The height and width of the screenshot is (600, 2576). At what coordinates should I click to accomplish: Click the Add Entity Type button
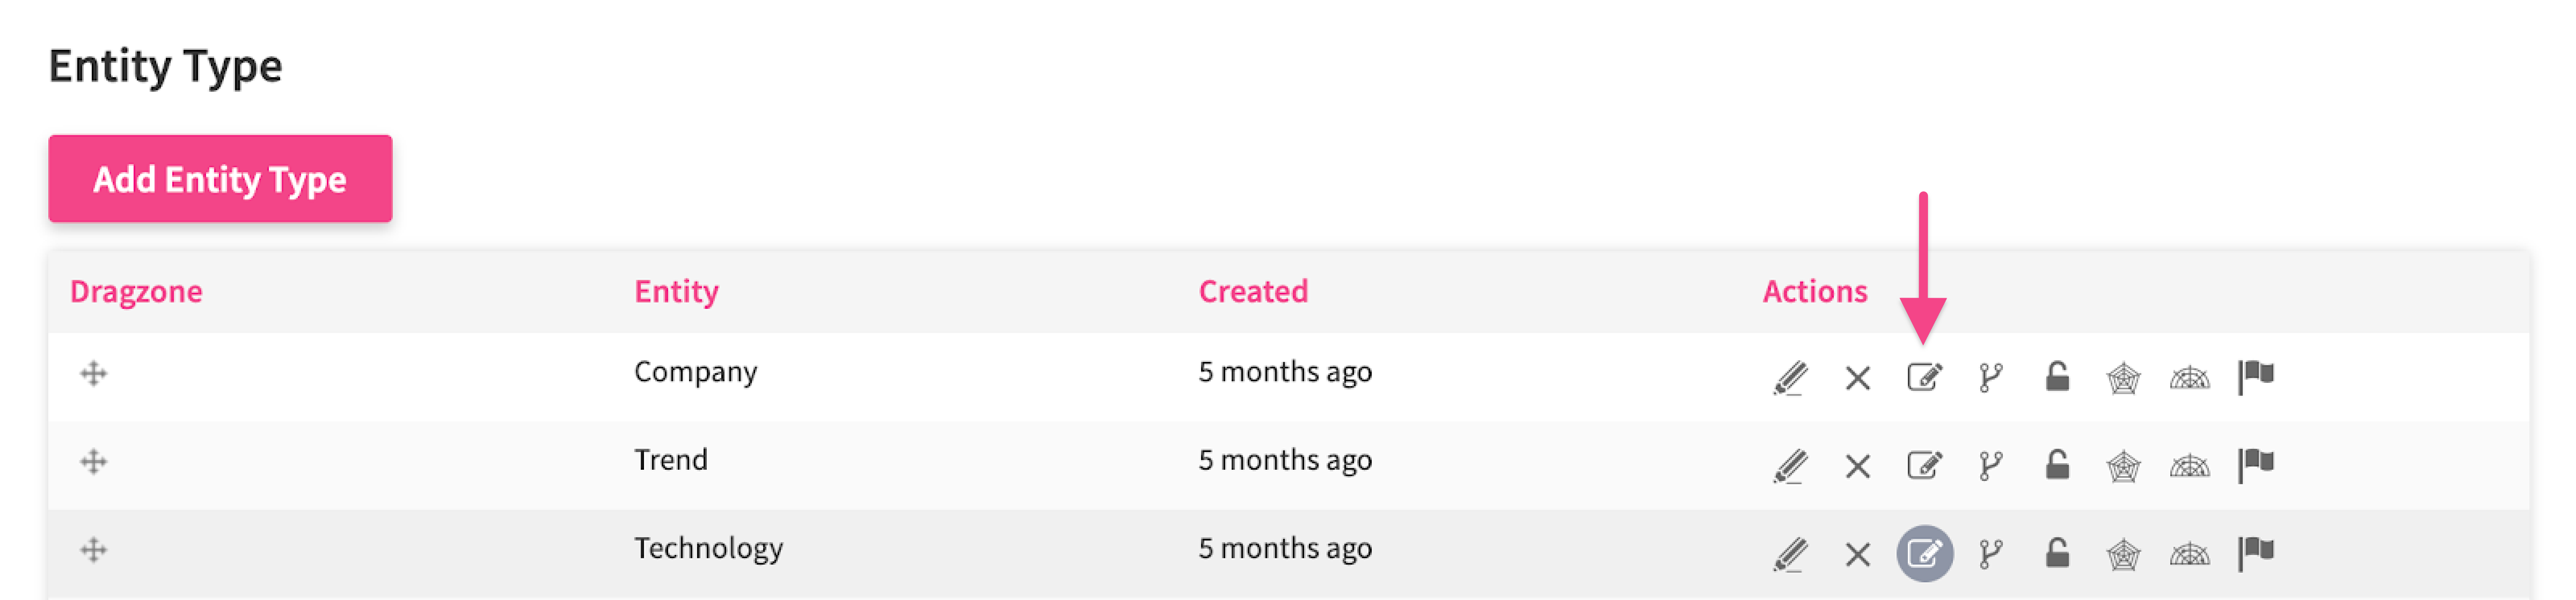click(220, 179)
